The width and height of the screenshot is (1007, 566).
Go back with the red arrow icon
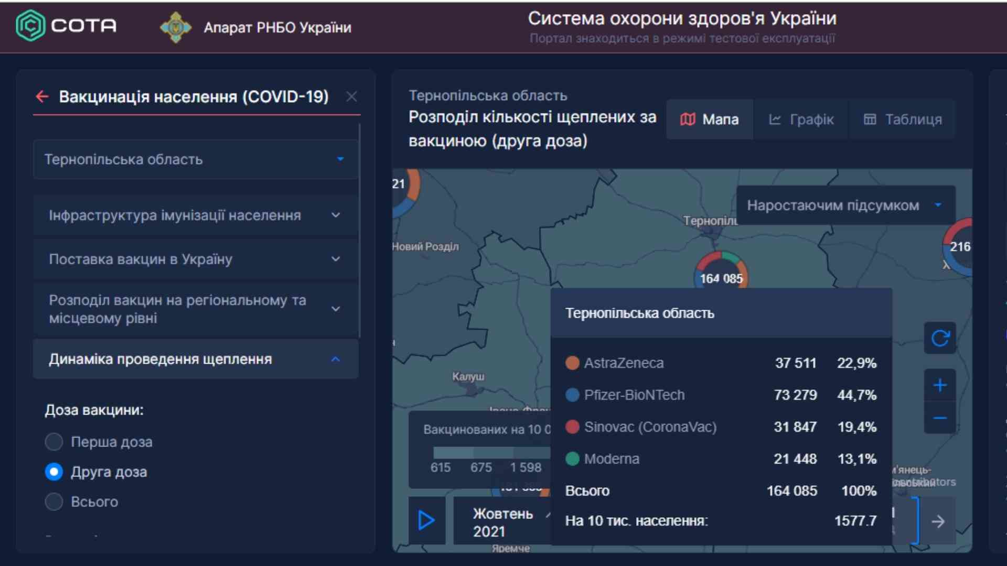(42, 96)
